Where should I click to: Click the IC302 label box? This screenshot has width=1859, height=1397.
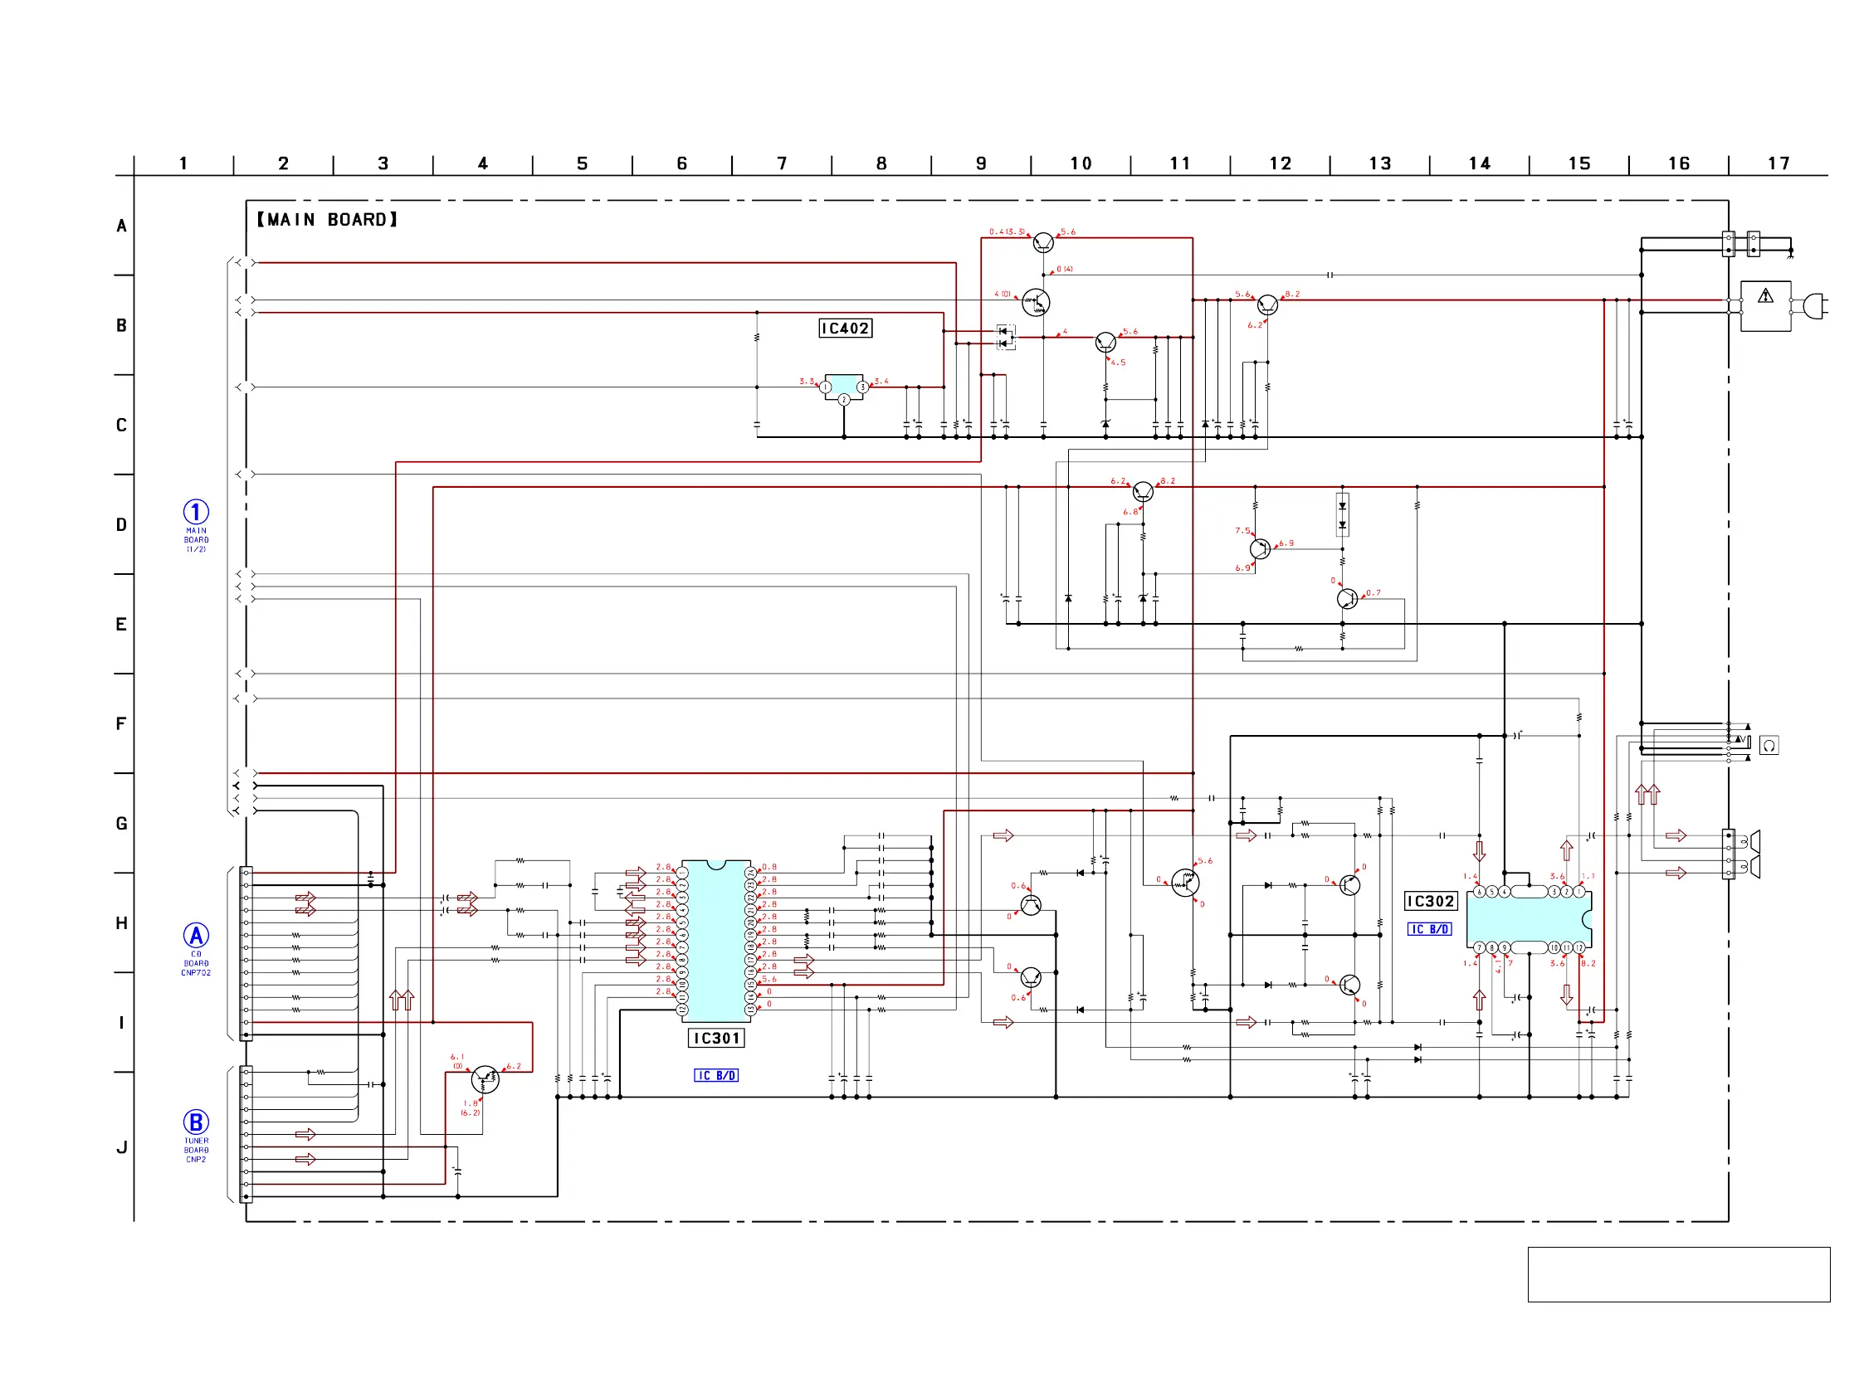[1431, 903]
